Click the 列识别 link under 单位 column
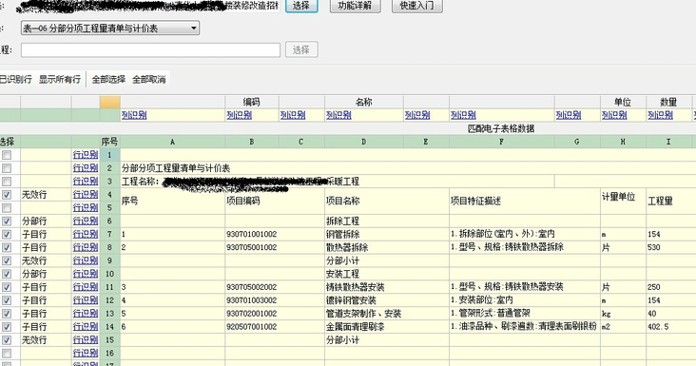The image size is (696, 366). click(x=614, y=115)
